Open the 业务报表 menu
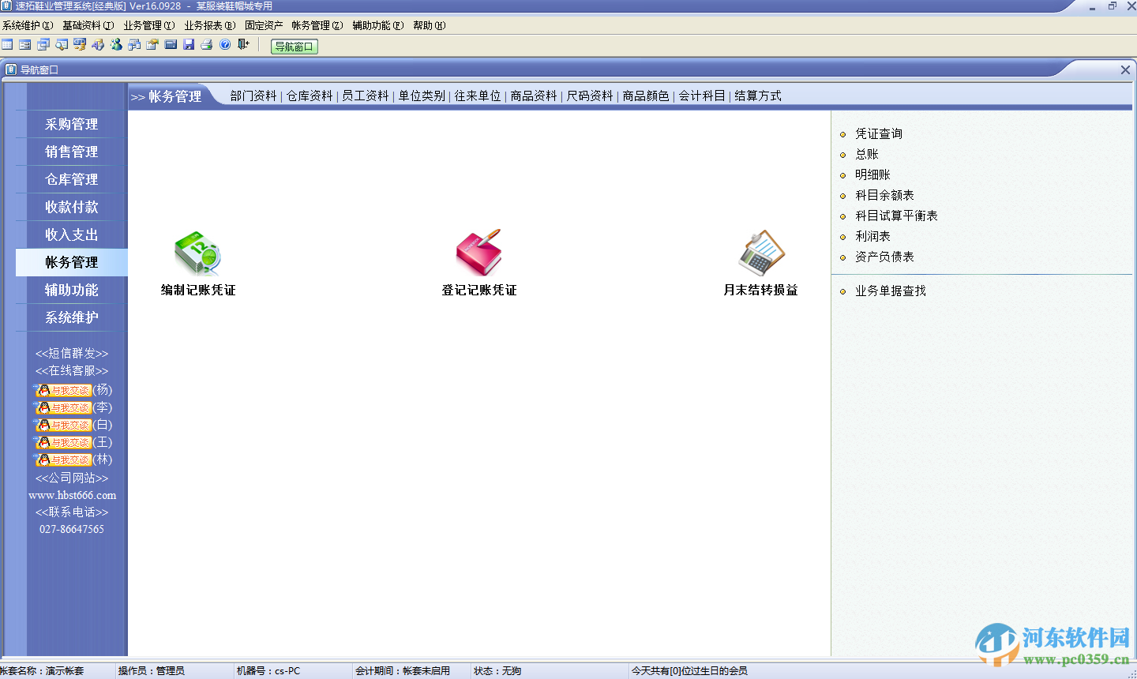This screenshot has width=1137, height=679. pos(210,25)
